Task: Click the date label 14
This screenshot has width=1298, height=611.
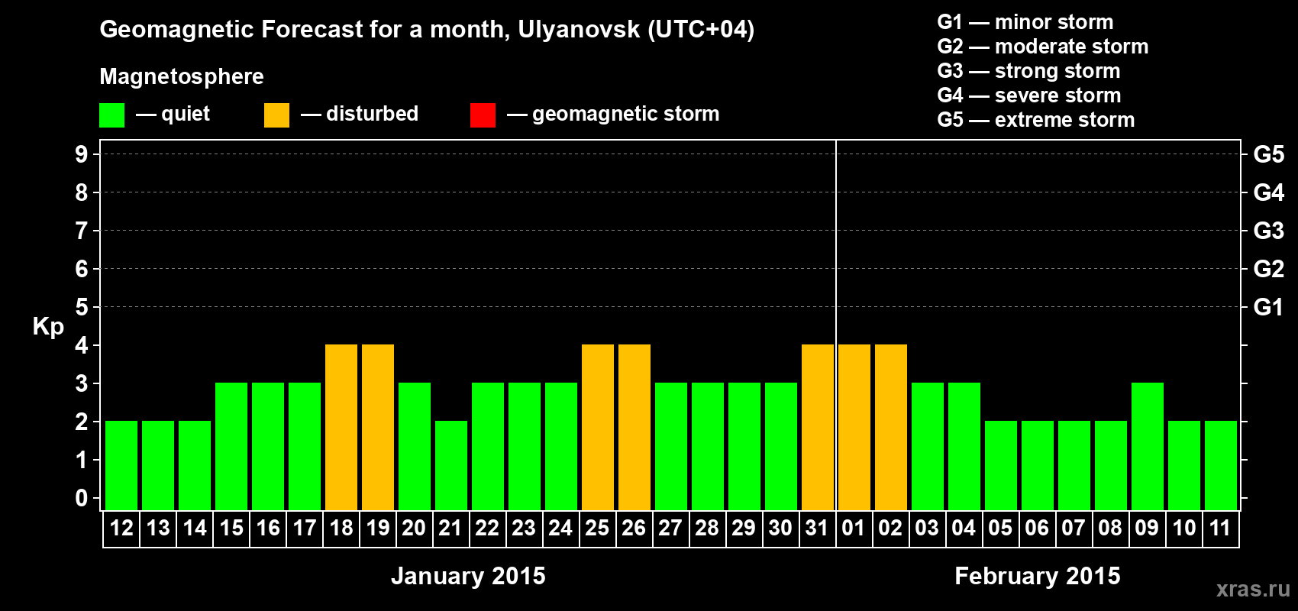Action: [195, 528]
